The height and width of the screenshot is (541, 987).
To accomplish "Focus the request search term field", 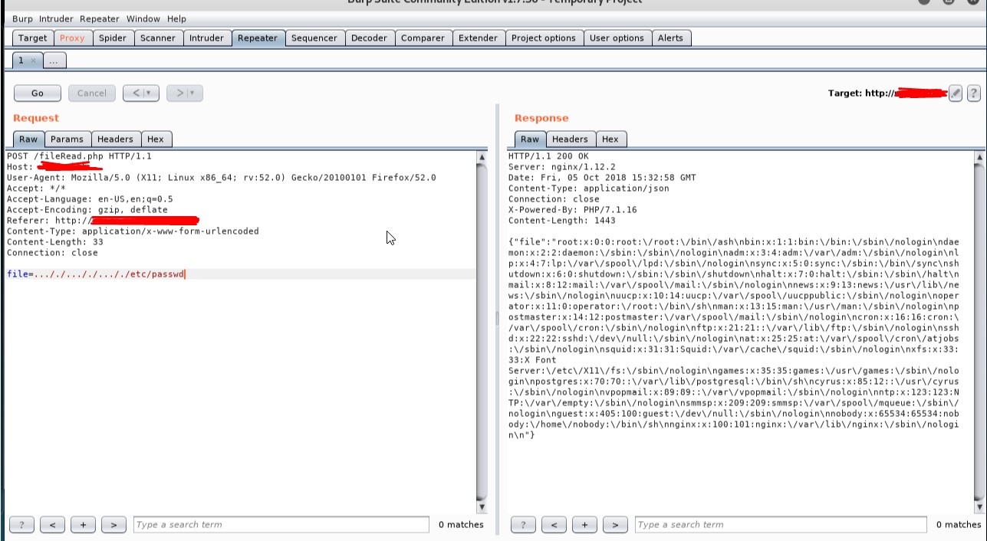I will pyautogui.click(x=281, y=525).
